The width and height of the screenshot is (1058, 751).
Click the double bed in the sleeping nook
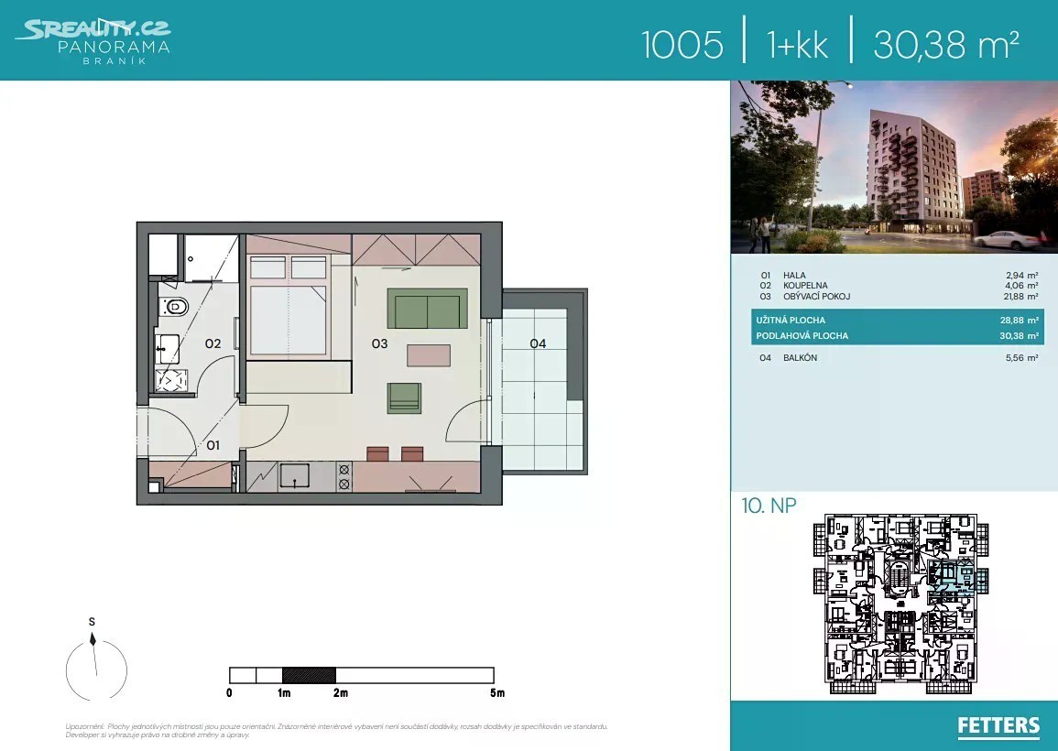(289, 307)
